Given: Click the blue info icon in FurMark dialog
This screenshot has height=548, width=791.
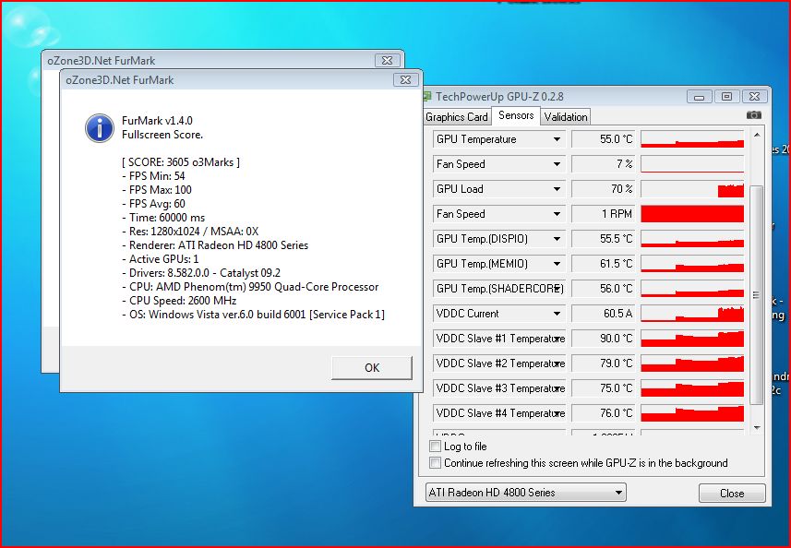Looking at the screenshot, I should (100, 127).
